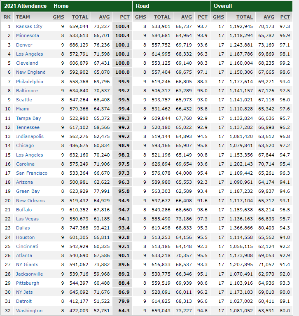Click Las Vegas road average 73,186

184,219
